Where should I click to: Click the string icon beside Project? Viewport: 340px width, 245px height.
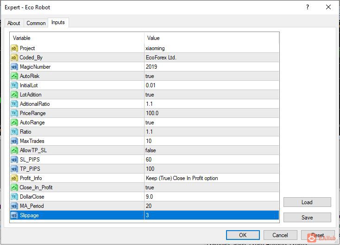click(x=14, y=48)
